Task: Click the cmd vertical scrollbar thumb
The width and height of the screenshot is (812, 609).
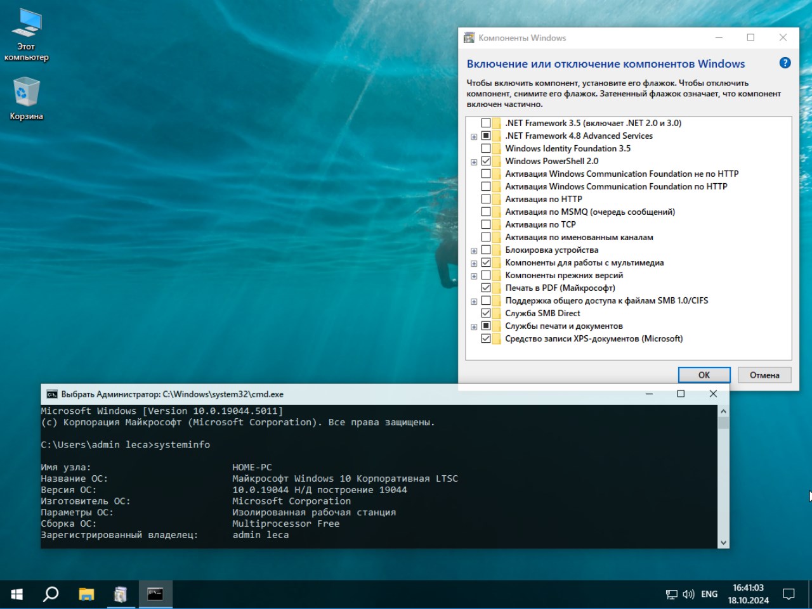Action: tap(723, 423)
